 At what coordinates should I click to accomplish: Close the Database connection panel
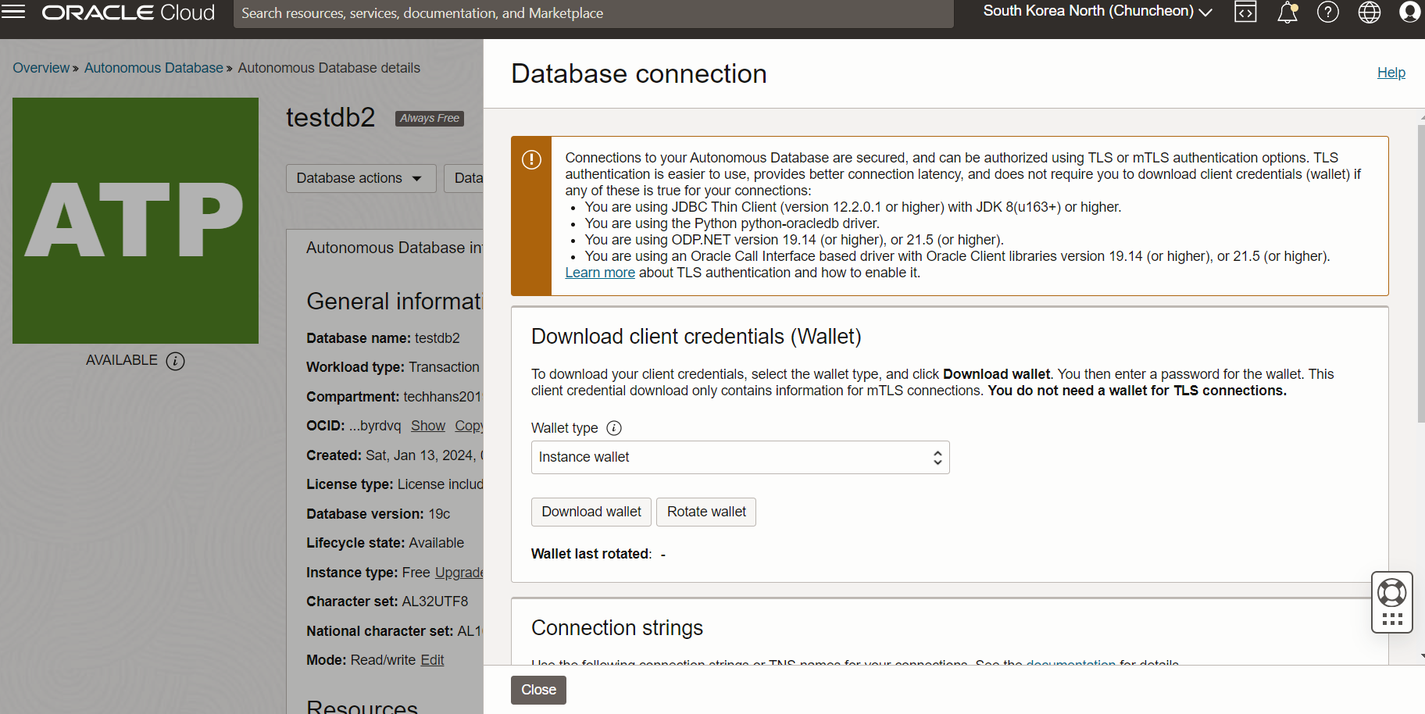click(538, 690)
